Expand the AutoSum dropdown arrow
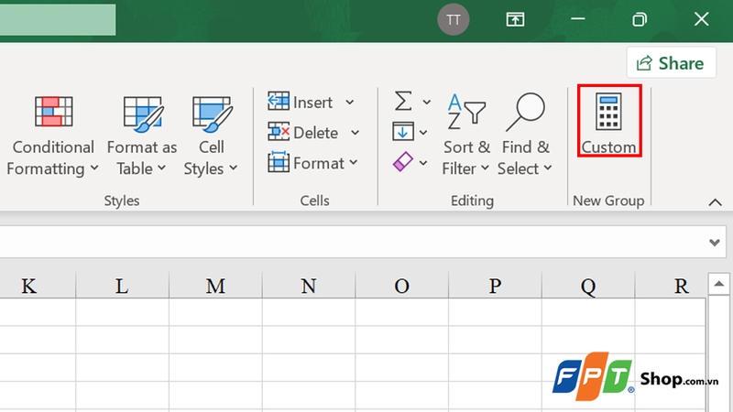The height and width of the screenshot is (412, 733). [426, 102]
